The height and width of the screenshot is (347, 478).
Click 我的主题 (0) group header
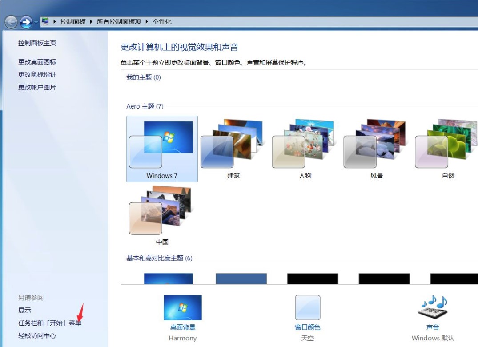[144, 77]
